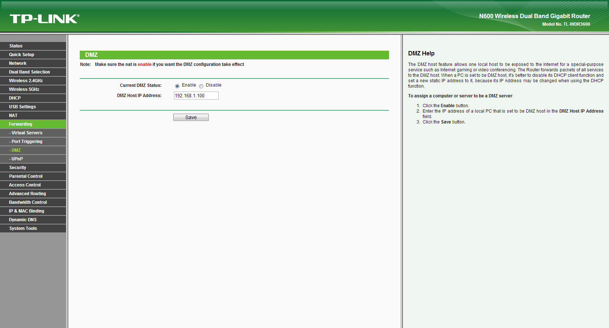Screen dimensions: 609x328
Task: Open USB Settings menu
Action: pyautogui.click(x=33, y=107)
